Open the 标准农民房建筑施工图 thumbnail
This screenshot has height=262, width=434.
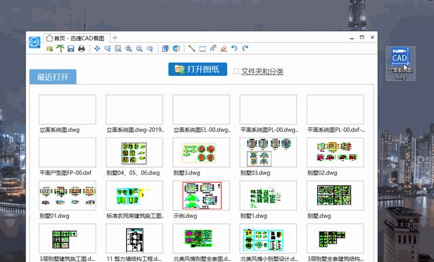point(134,196)
